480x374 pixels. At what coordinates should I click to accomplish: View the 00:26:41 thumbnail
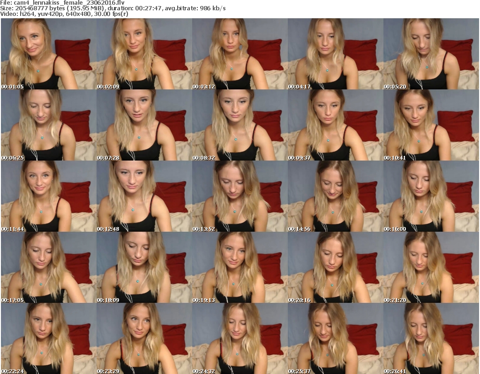point(431,338)
